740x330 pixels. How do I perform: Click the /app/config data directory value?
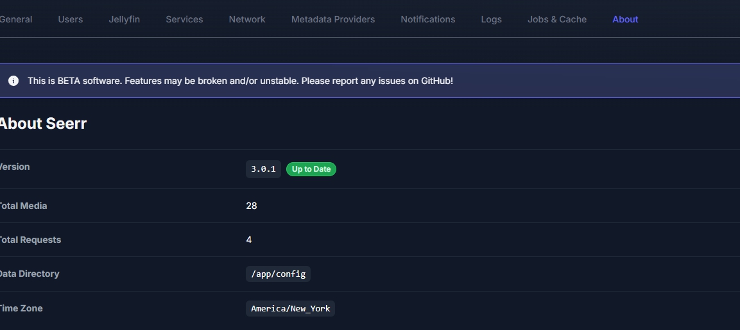click(x=278, y=274)
